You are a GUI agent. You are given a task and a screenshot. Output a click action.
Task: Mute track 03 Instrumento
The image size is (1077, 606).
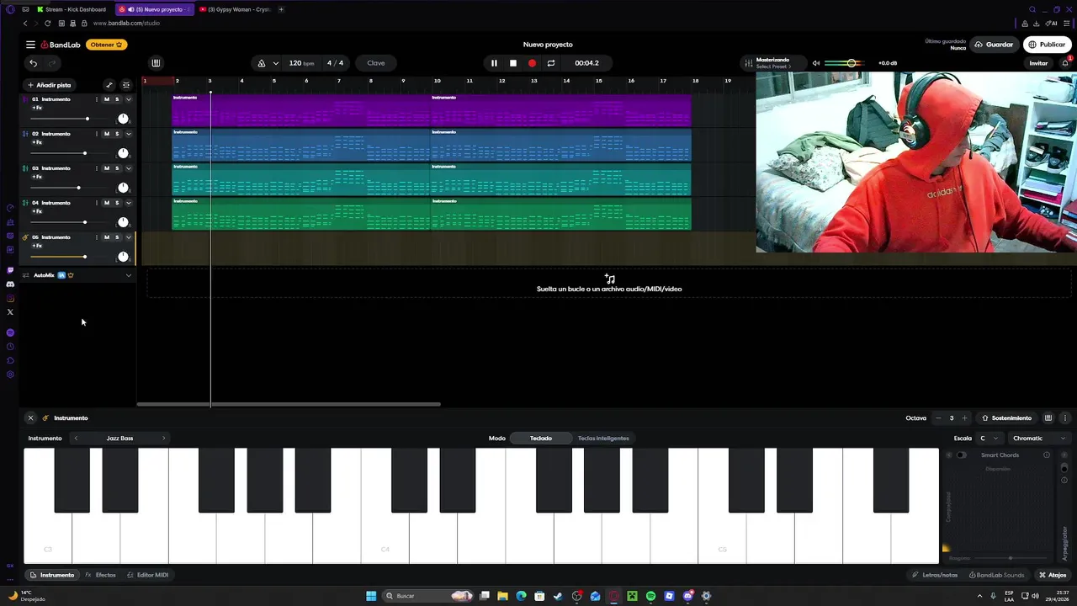point(106,168)
